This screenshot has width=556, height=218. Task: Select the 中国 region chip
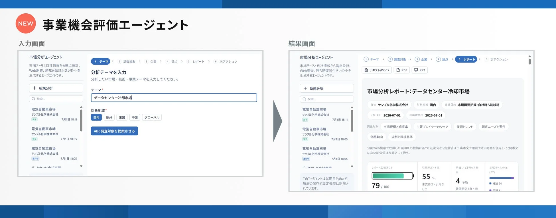[135, 117]
